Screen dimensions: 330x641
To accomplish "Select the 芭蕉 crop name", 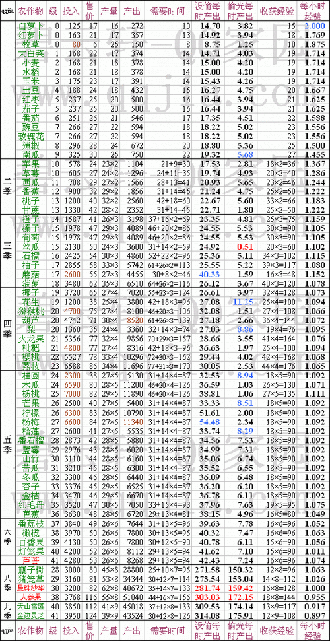I will pos(31,513).
